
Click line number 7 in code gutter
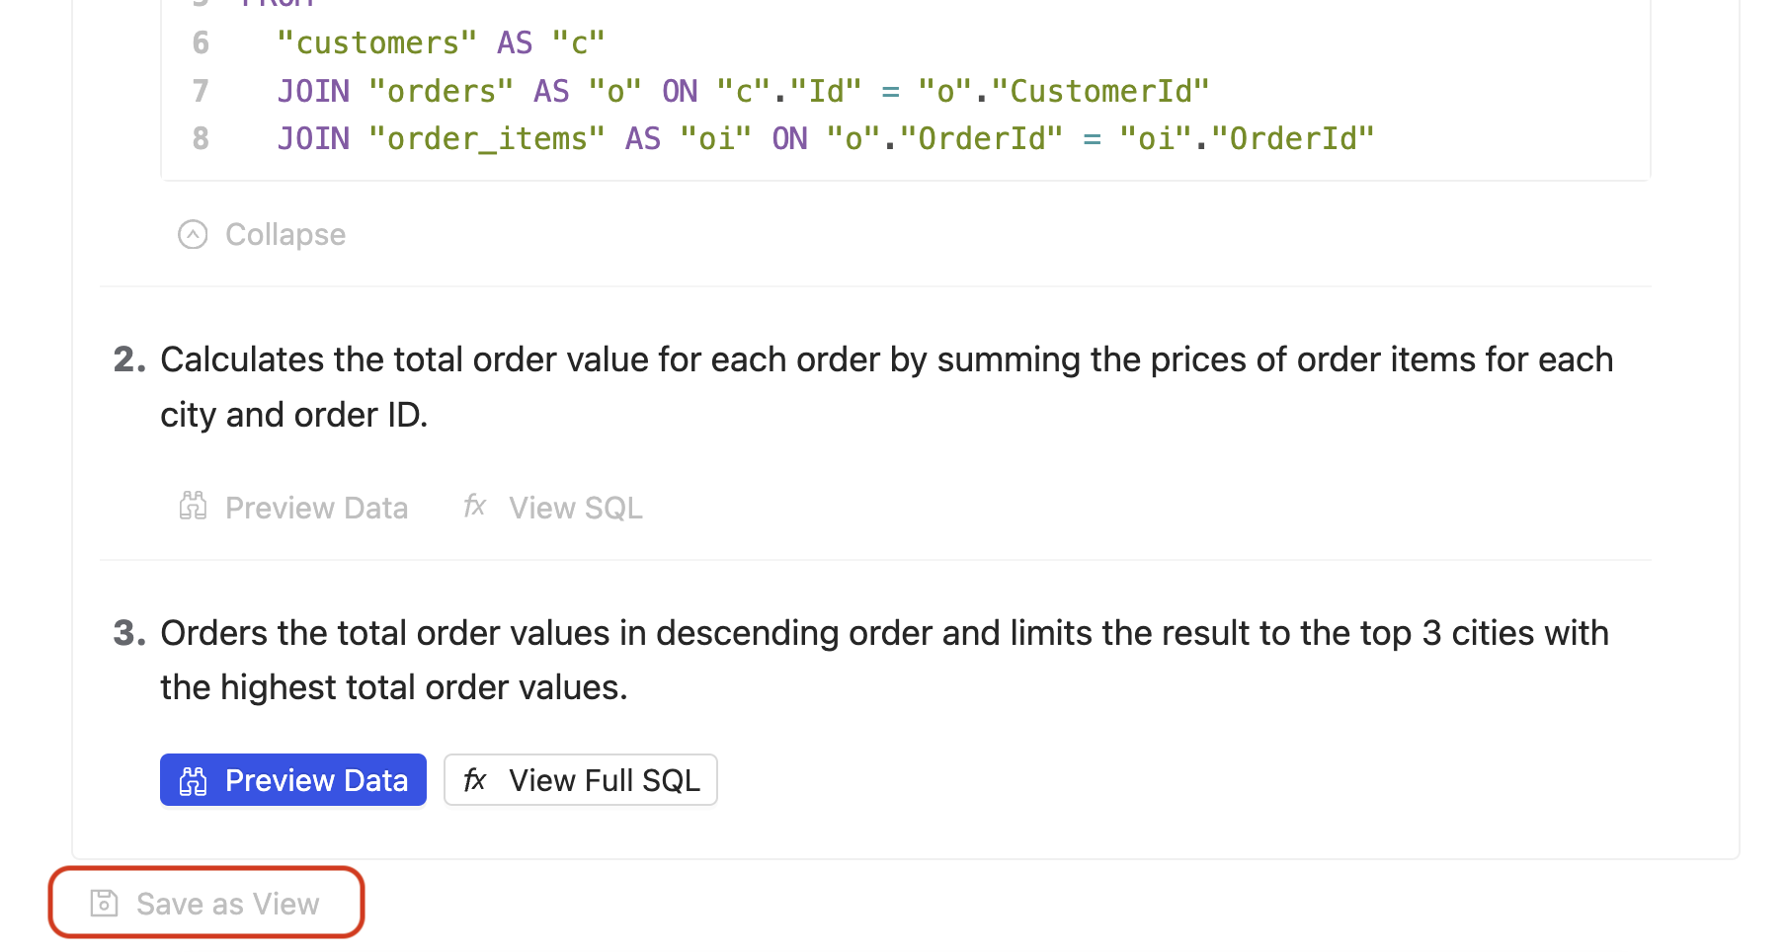tap(201, 91)
